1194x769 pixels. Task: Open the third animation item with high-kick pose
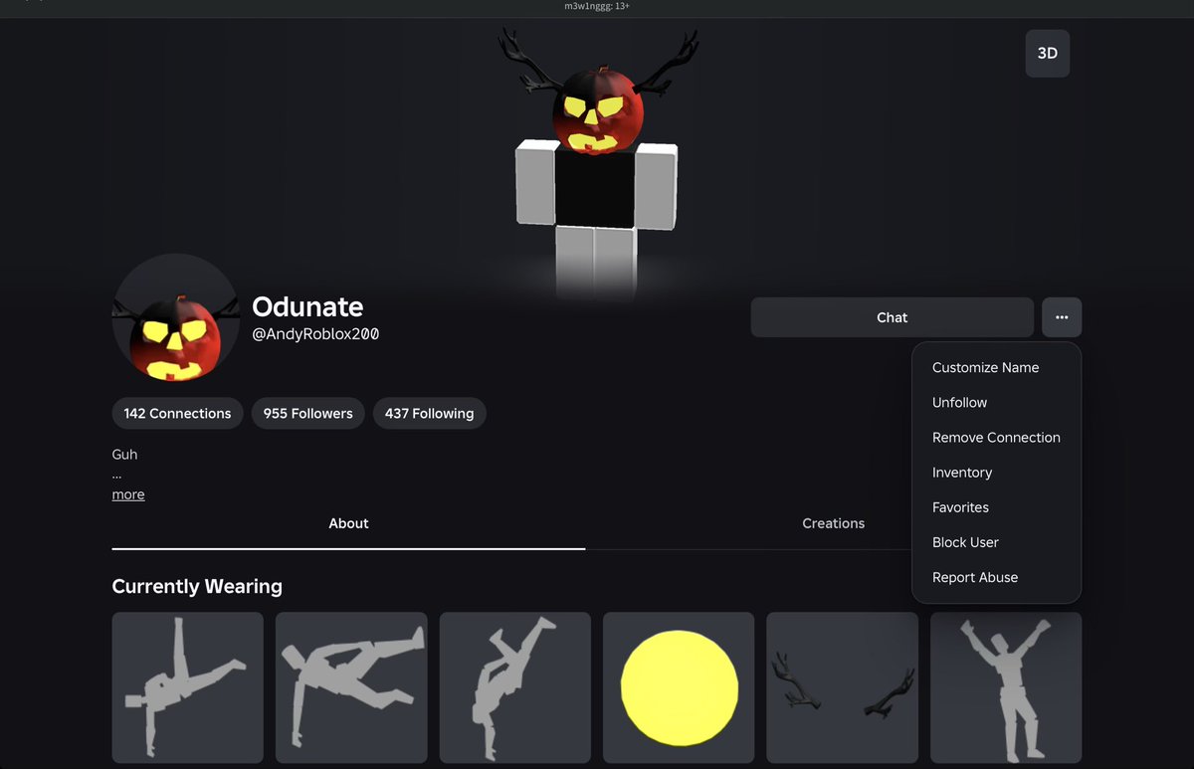point(515,687)
